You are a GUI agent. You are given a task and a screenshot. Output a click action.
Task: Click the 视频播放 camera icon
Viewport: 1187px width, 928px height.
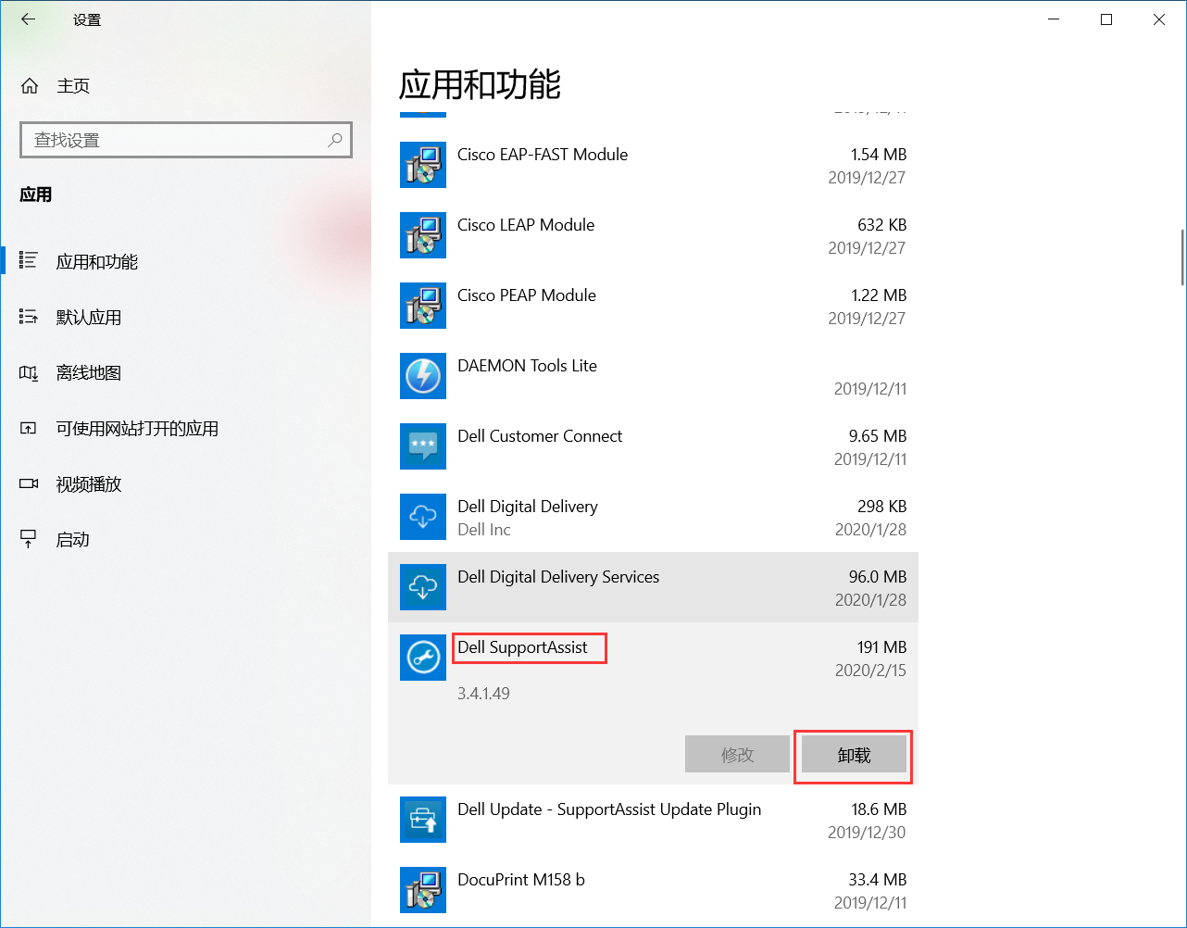click(29, 483)
